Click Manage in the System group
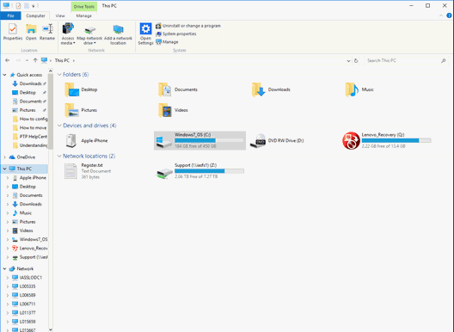 click(167, 42)
